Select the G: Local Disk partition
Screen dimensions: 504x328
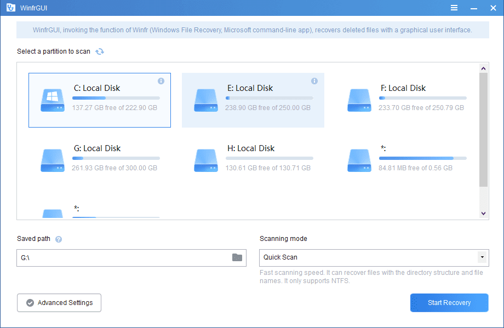100,160
